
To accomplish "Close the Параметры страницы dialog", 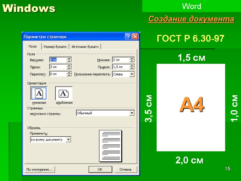I will pos(135,37).
